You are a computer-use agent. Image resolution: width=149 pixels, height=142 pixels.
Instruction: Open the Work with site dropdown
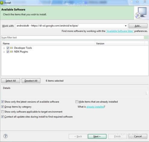click(x=125, y=26)
